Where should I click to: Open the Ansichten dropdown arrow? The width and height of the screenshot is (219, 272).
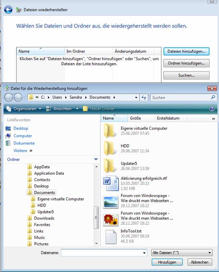77,109
